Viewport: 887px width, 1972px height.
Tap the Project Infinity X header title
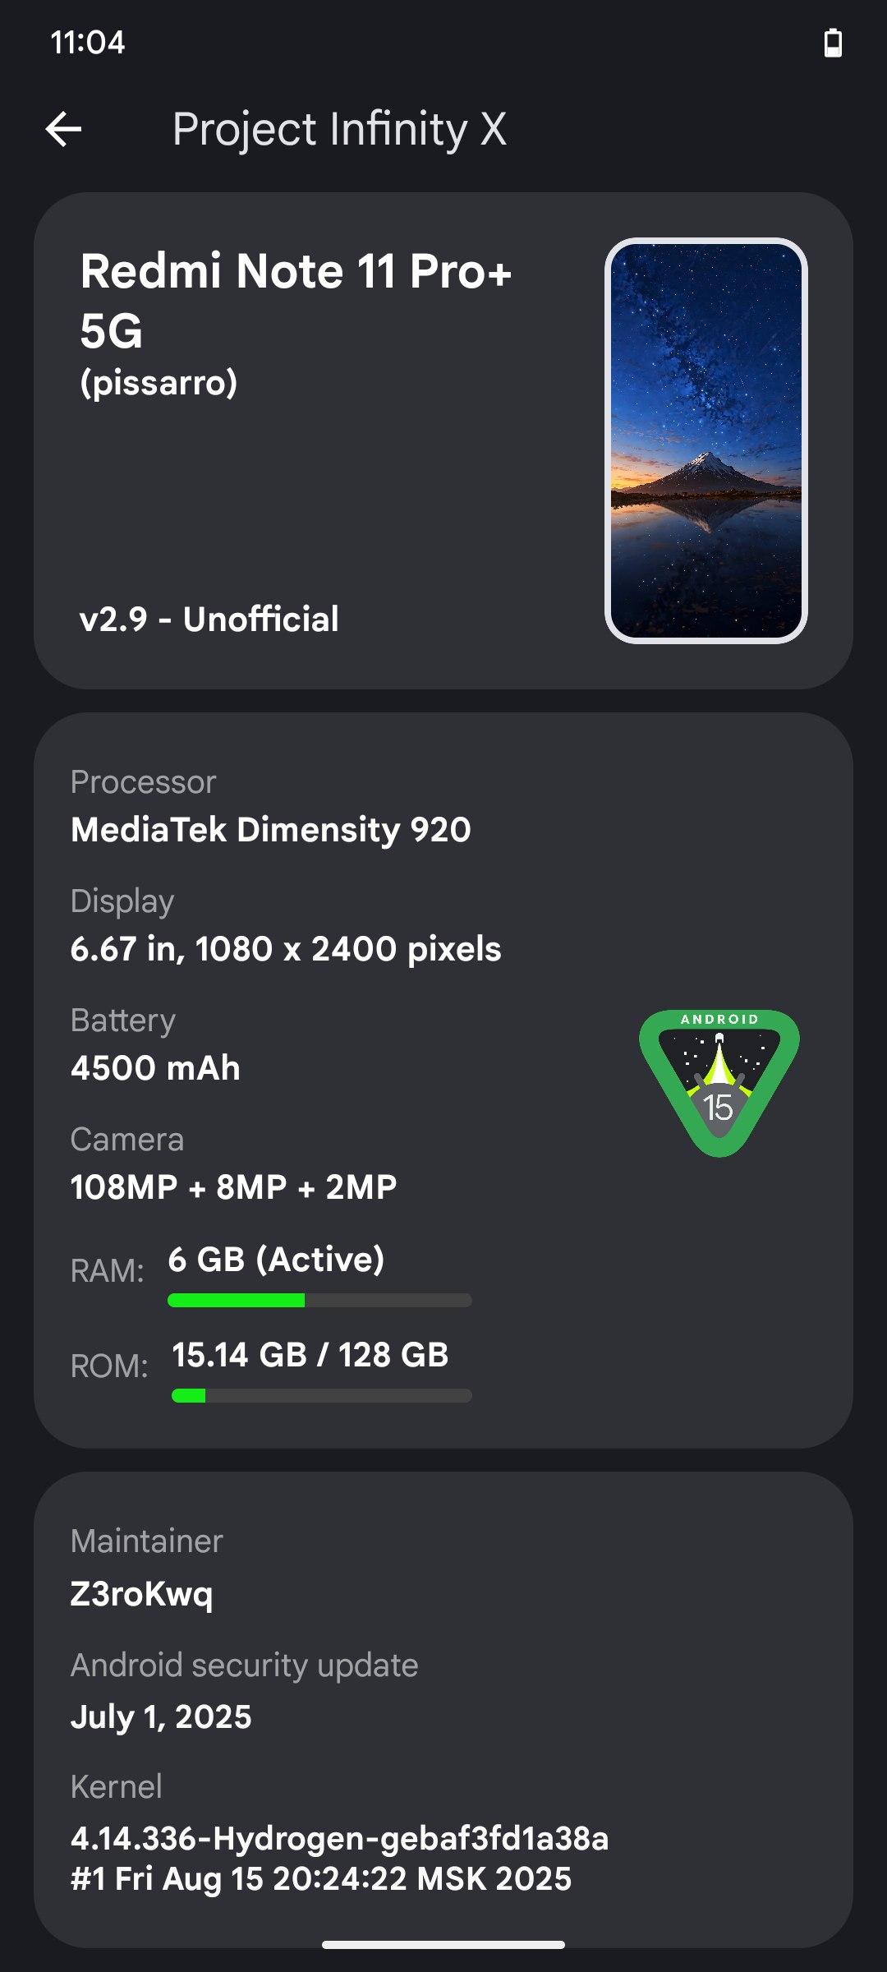339,129
